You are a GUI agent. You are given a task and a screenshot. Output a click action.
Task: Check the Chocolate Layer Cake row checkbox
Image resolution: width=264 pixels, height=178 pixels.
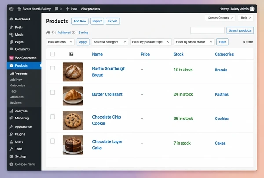click(x=52, y=141)
